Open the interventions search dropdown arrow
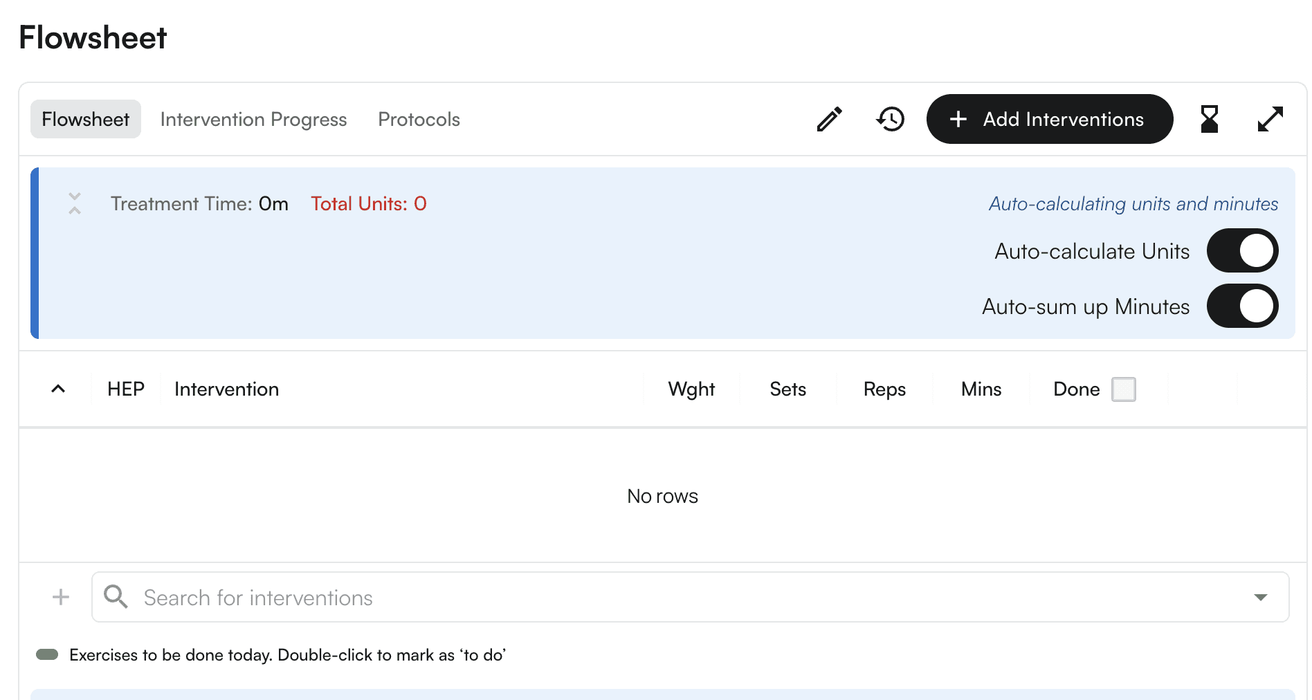Image resolution: width=1312 pixels, height=700 pixels. pyautogui.click(x=1261, y=597)
